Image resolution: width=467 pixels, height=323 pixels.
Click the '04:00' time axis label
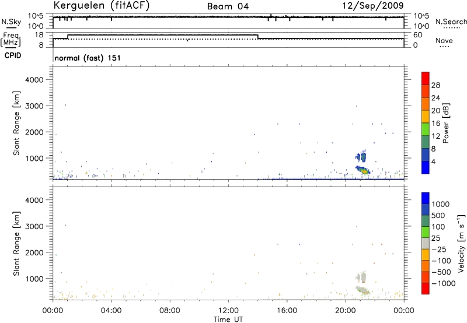point(111,311)
